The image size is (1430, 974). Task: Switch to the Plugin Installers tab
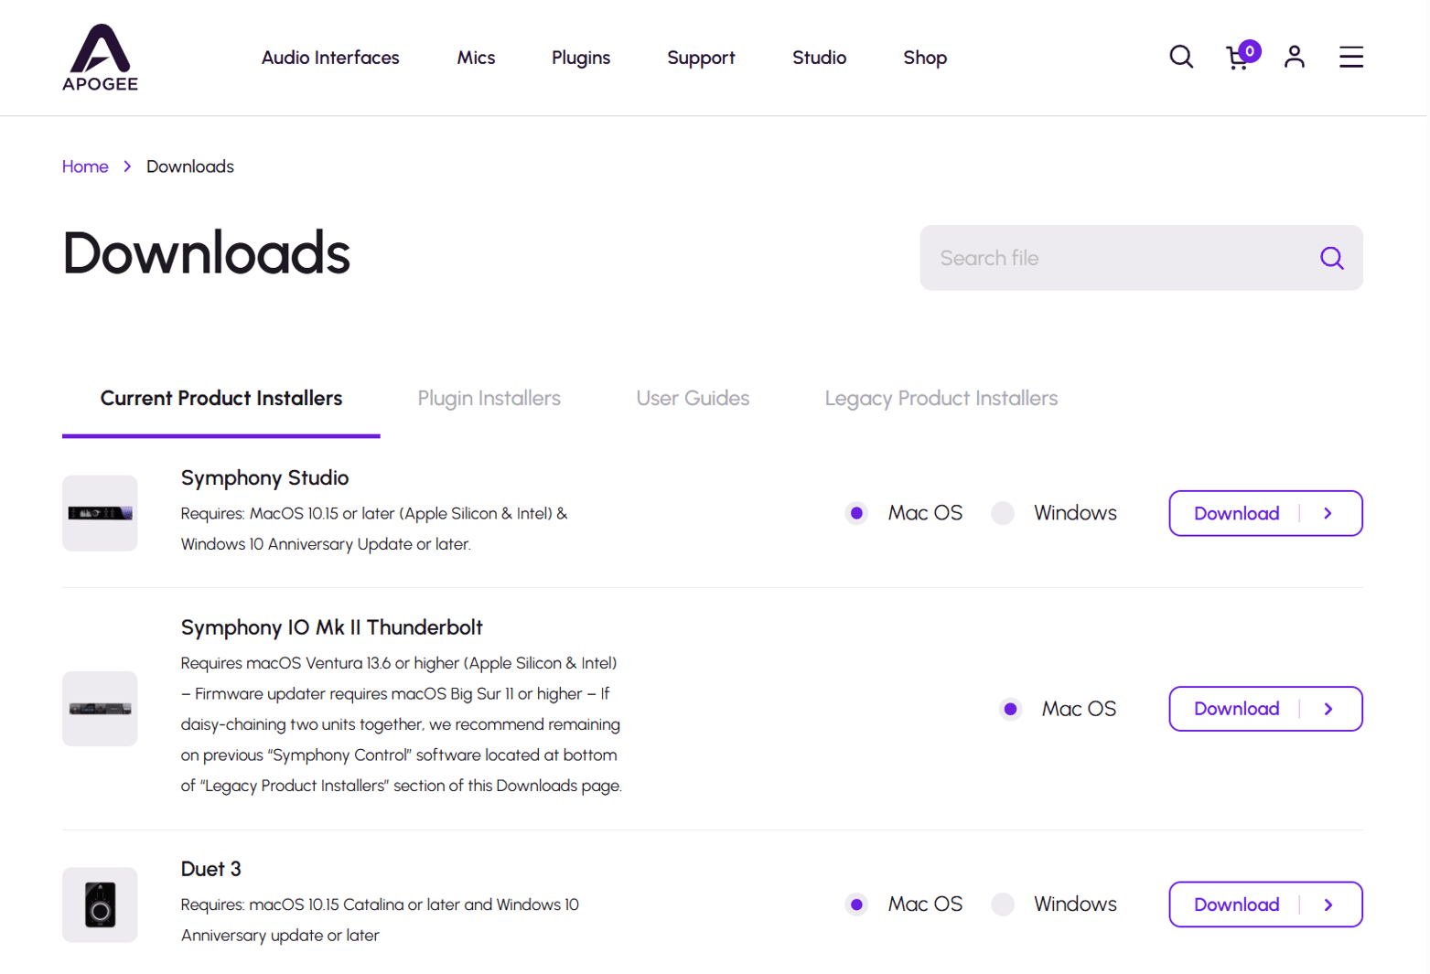pyautogui.click(x=489, y=398)
